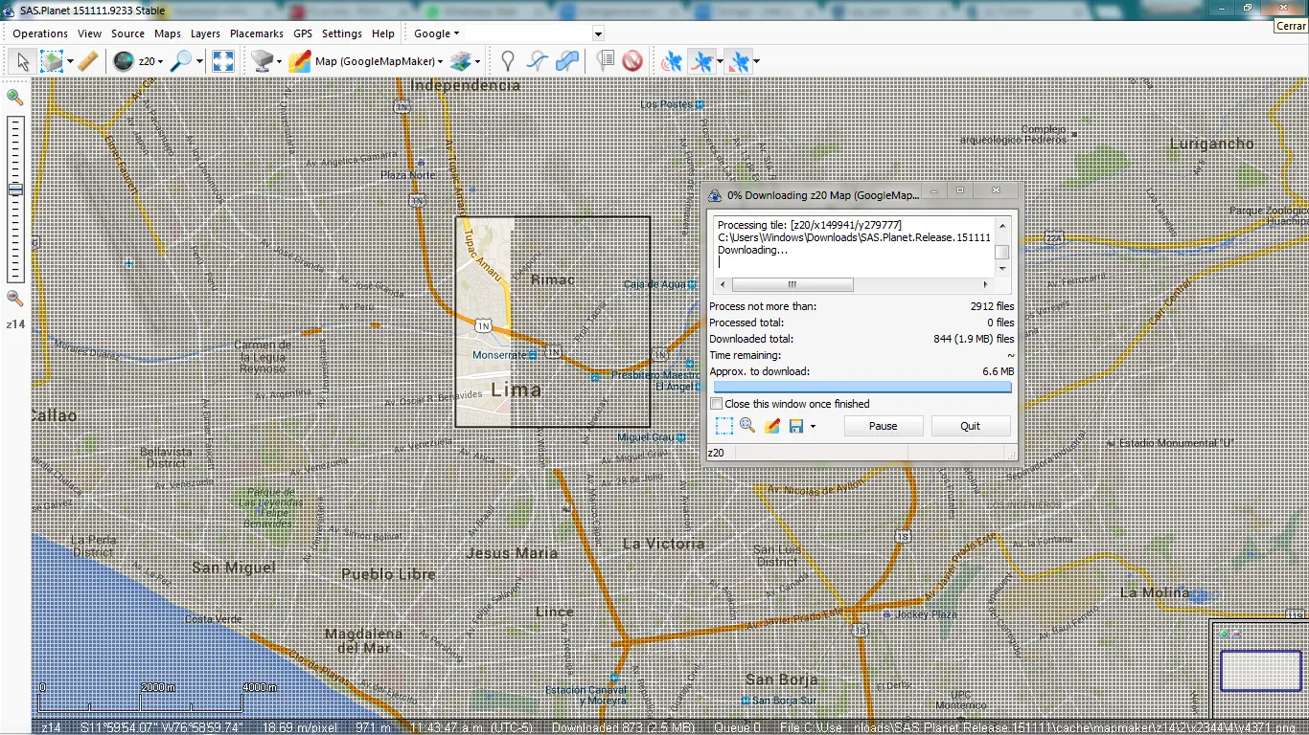The image size is (1309, 735).
Task: Toggle the GPS track display icon
Action: pyautogui.click(x=704, y=61)
